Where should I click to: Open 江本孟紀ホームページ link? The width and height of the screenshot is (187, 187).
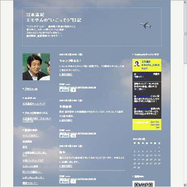(x=34, y=104)
